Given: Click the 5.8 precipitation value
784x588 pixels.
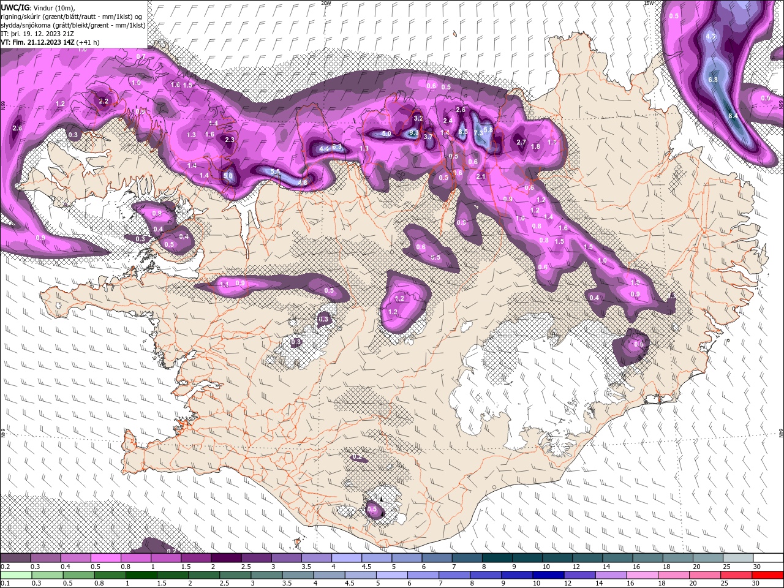Looking at the screenshot, I should (x=488, y=129).
